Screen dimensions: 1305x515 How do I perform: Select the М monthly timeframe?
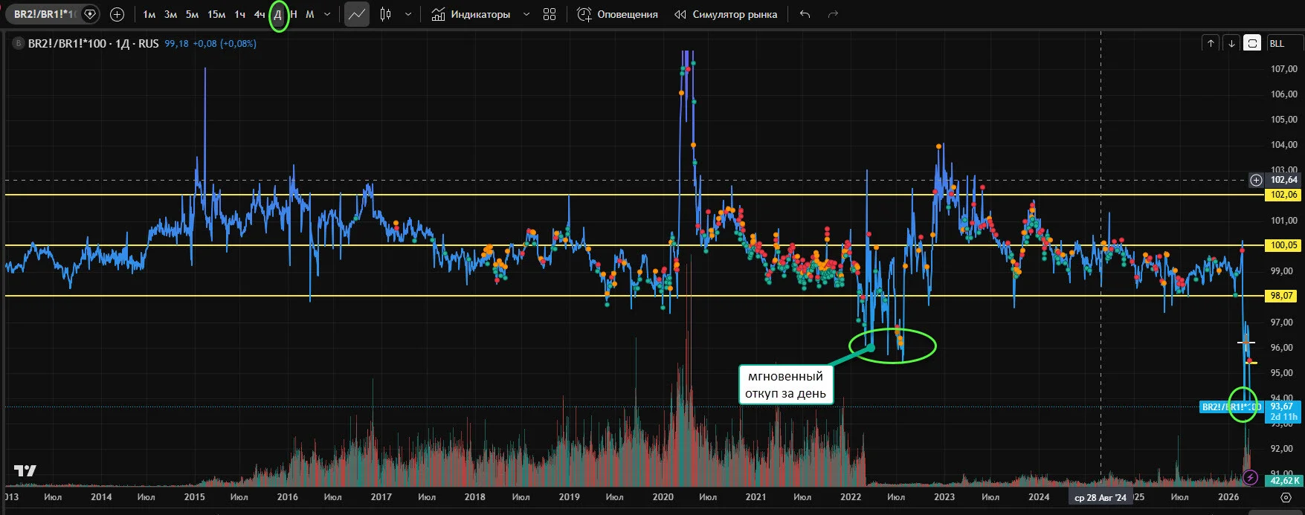point(310,14)
